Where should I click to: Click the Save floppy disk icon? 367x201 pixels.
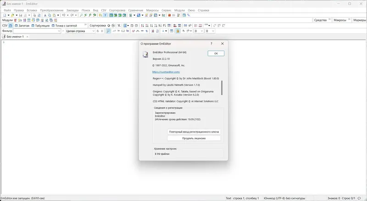(21, 15)
